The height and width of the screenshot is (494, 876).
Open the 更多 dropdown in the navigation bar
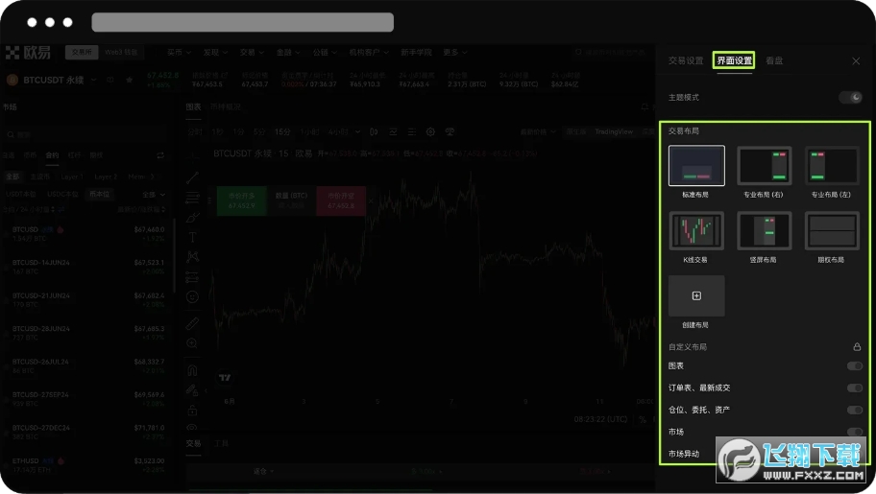click(453, 52)
